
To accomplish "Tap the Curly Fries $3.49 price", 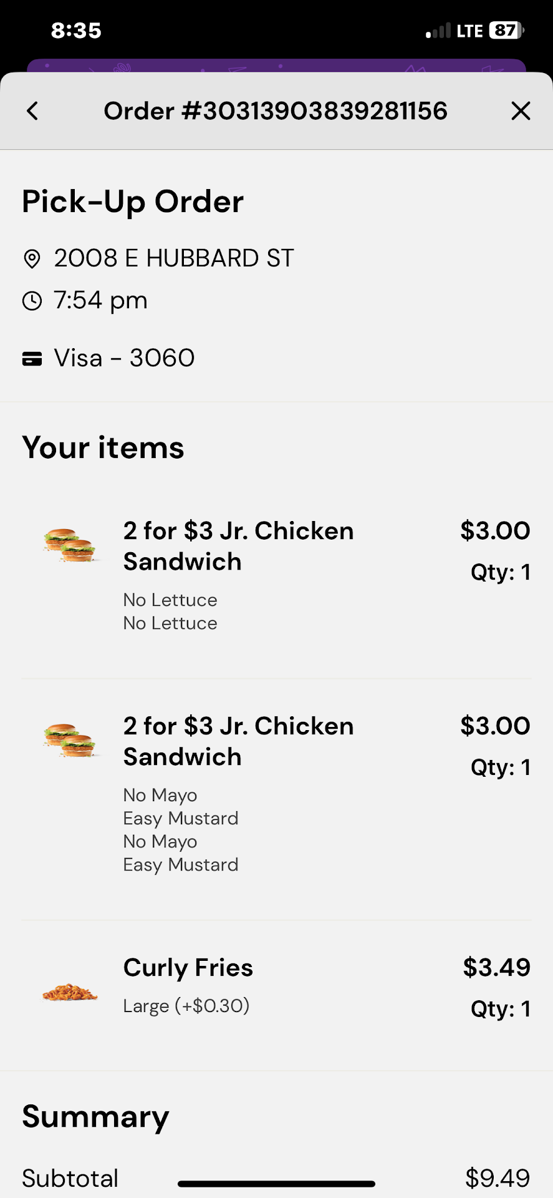I will [496, 967].
